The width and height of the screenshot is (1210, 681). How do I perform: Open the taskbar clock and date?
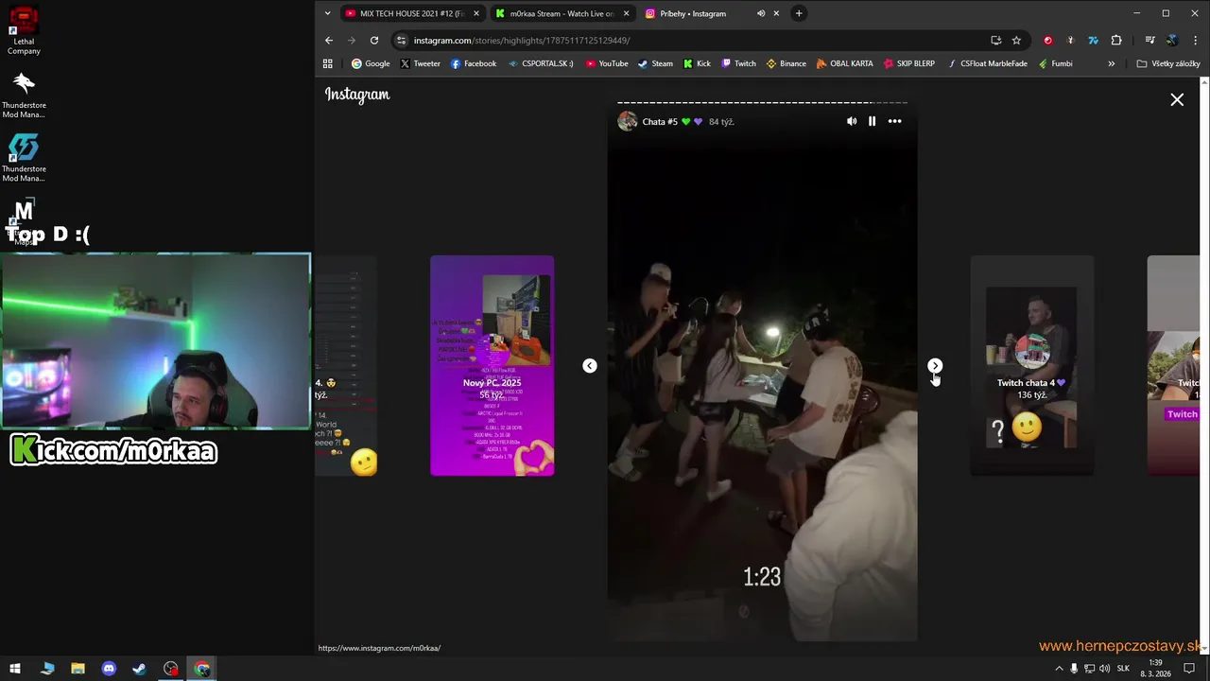[x=1155, y=669]
